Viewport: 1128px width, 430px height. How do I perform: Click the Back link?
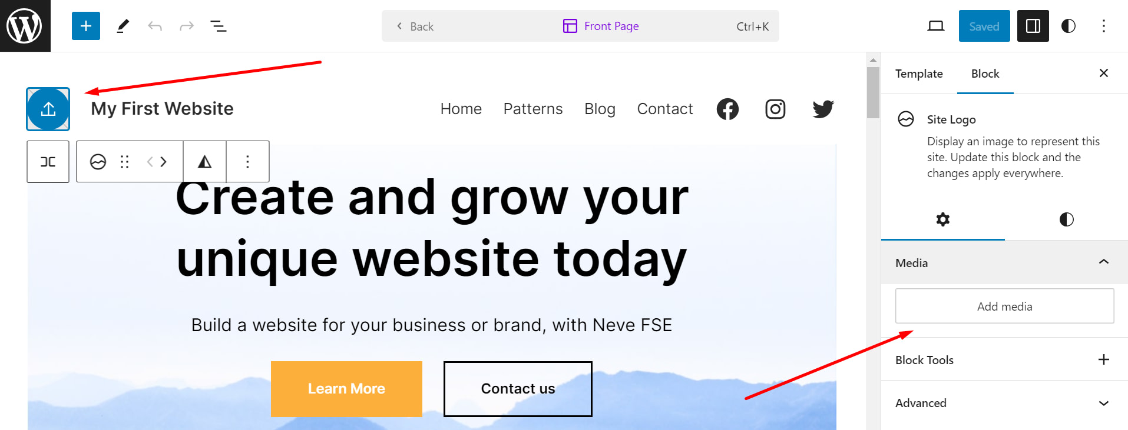421,26
